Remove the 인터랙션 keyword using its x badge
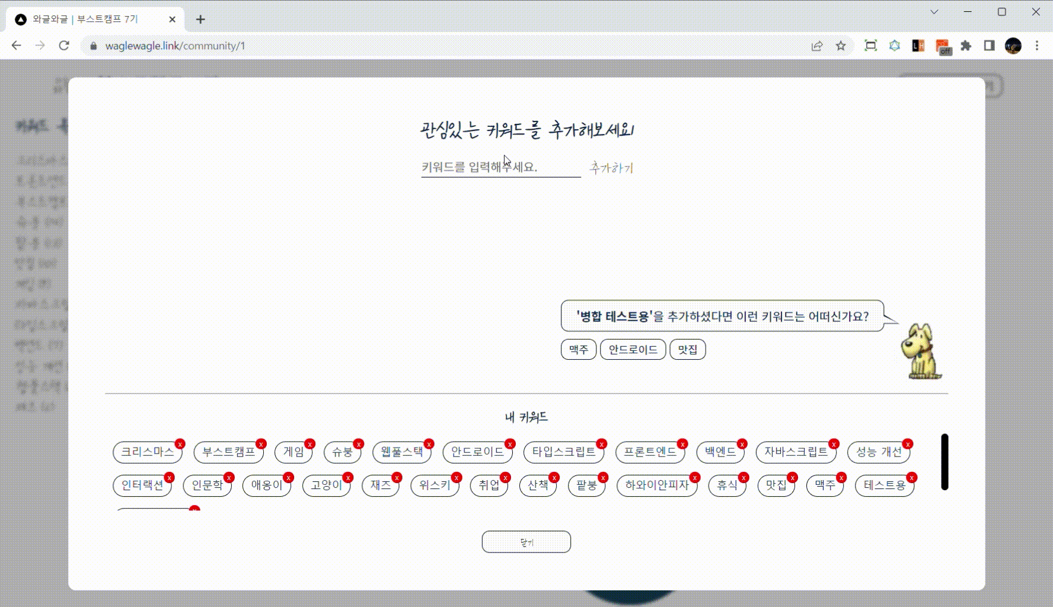1053x607 pixels. pyautogui.click(x=169, y=478)
